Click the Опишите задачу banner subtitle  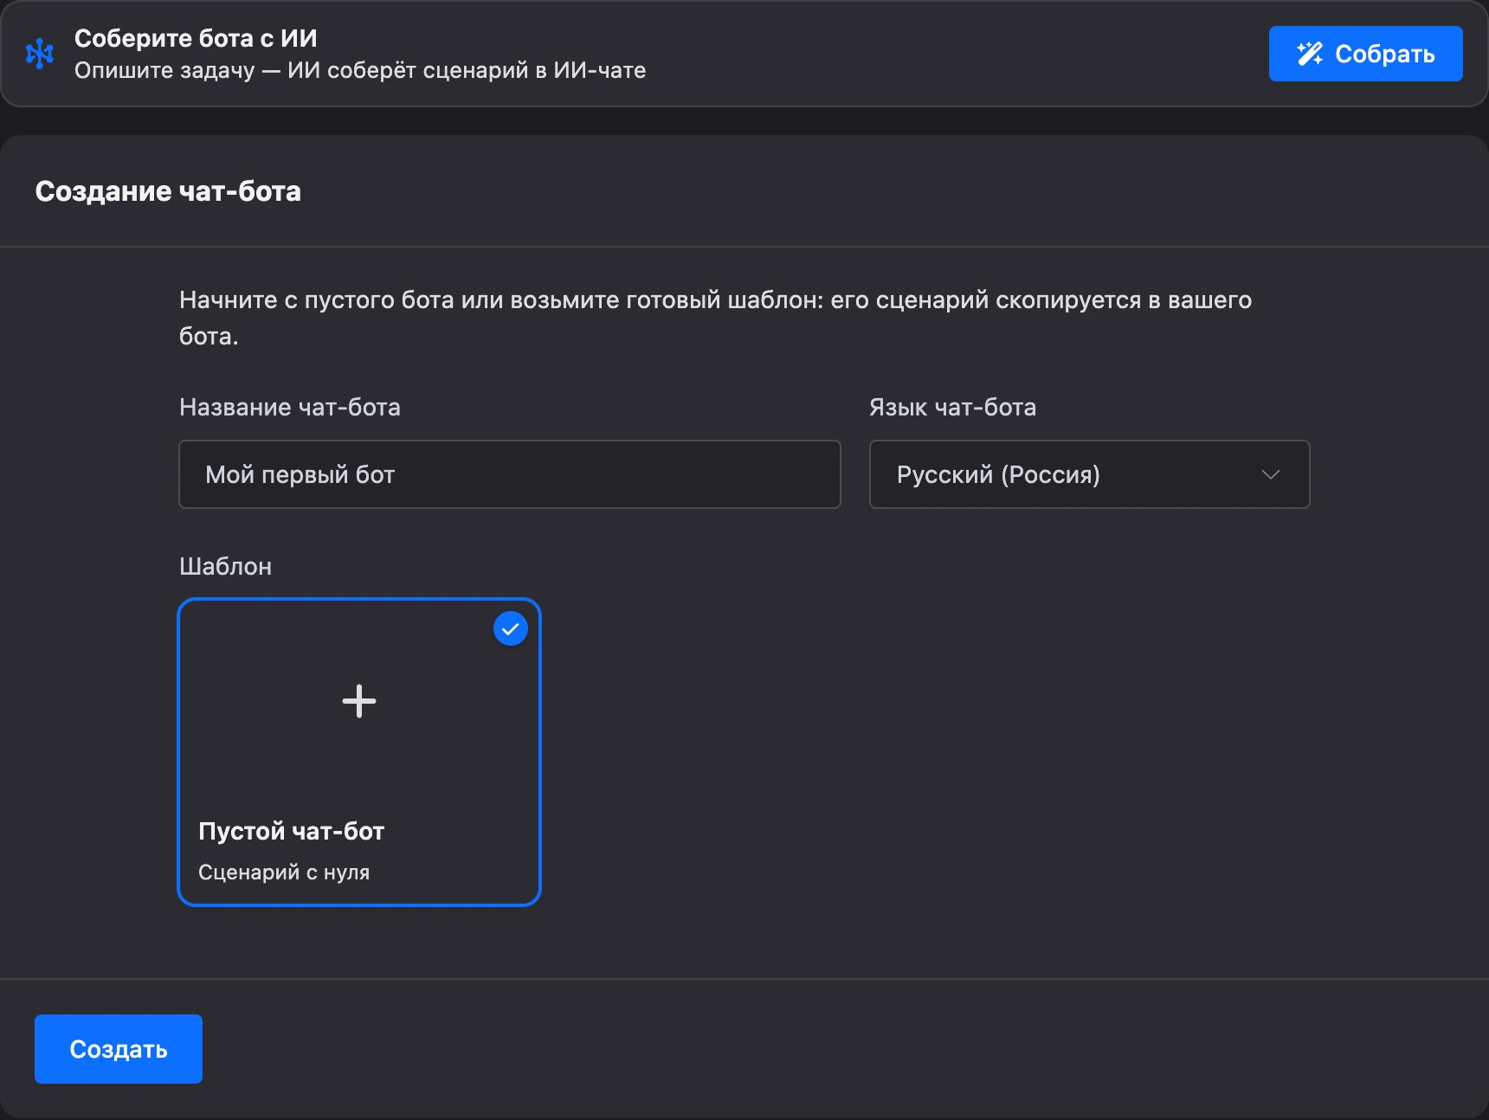tap(360, 70)
